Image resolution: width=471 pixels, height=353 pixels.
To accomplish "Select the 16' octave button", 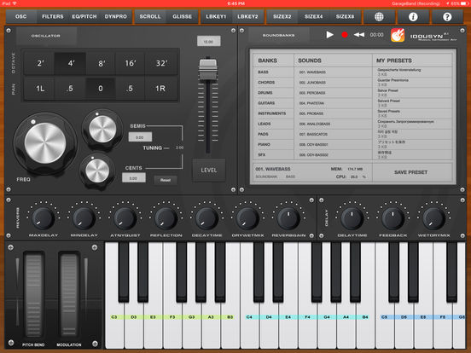I will 131,63.
